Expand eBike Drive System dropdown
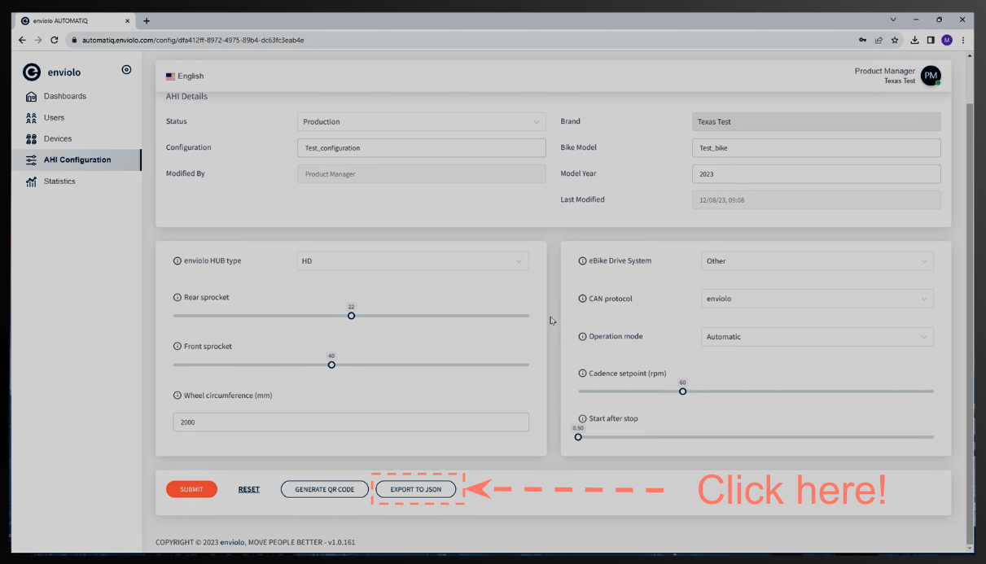The image size is (986, 564). 817,261
